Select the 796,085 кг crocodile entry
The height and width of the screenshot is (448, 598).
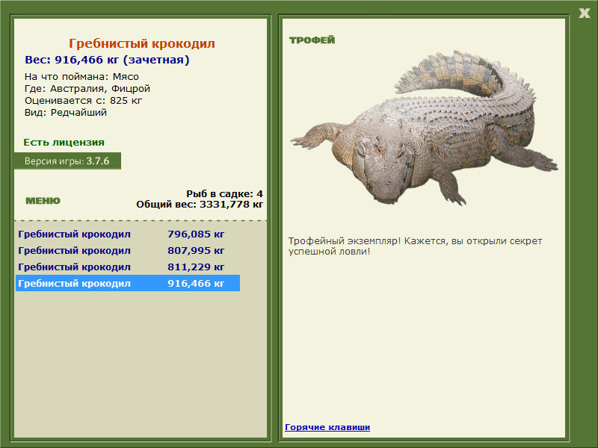coord(128,234)
